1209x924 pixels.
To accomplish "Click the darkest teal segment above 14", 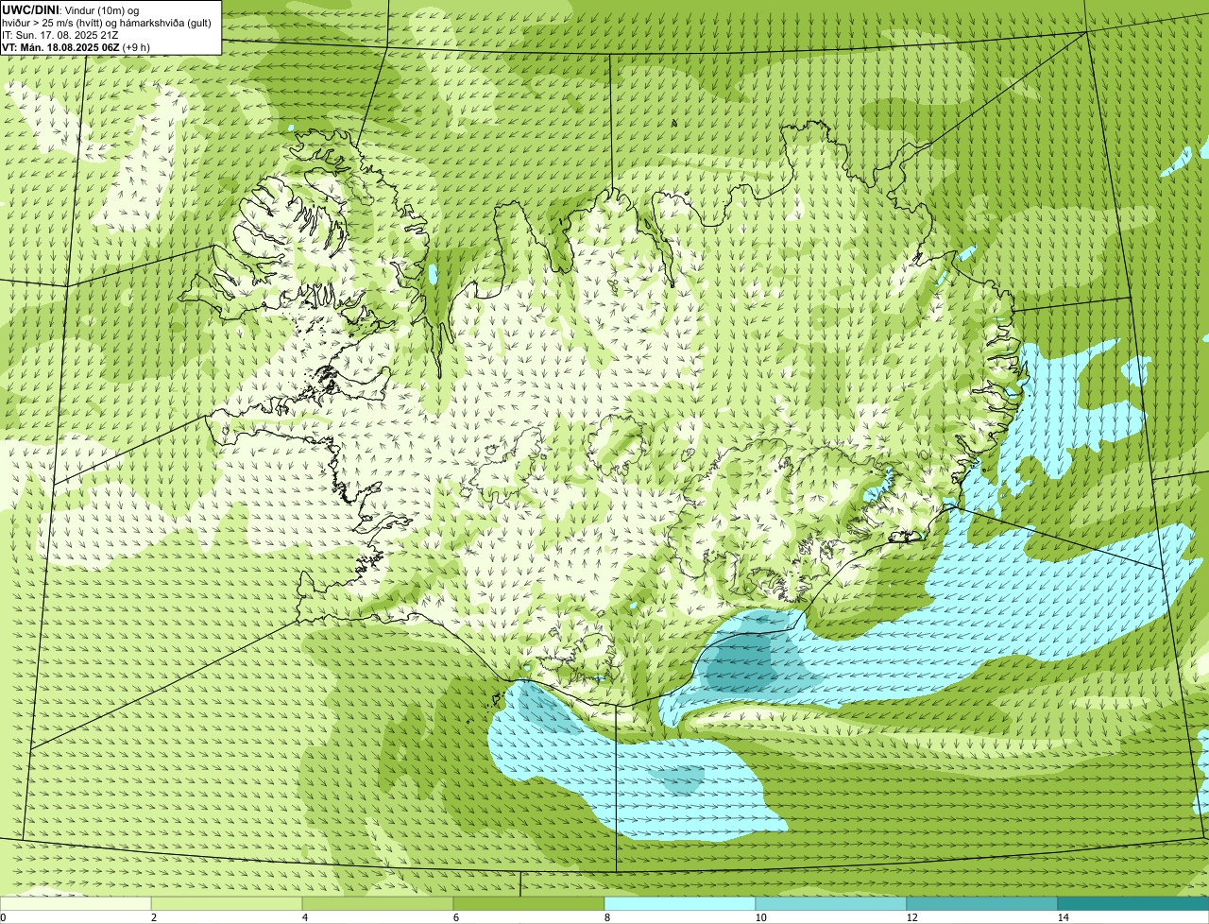I will [1133, 903].
